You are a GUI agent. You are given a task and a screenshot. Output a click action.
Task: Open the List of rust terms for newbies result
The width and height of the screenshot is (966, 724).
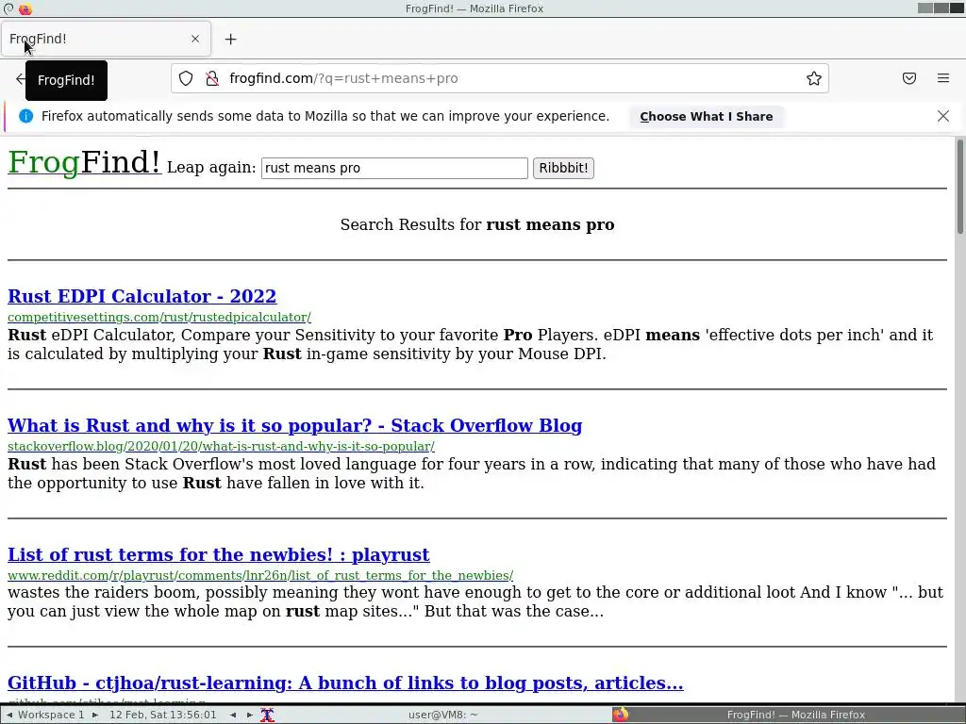[219, 554]
